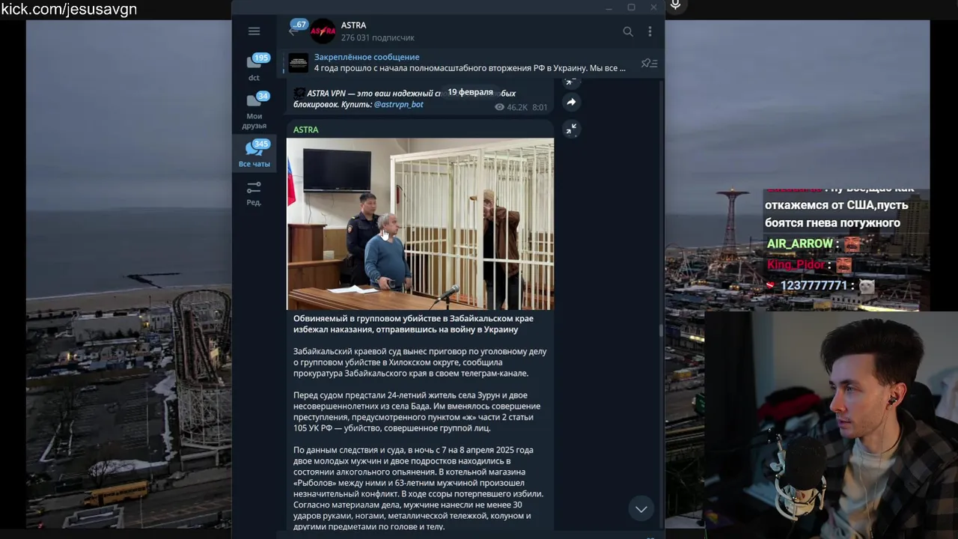
Task: Click the Закреплённое сообщение pinned bar
Action: point(472,63)
